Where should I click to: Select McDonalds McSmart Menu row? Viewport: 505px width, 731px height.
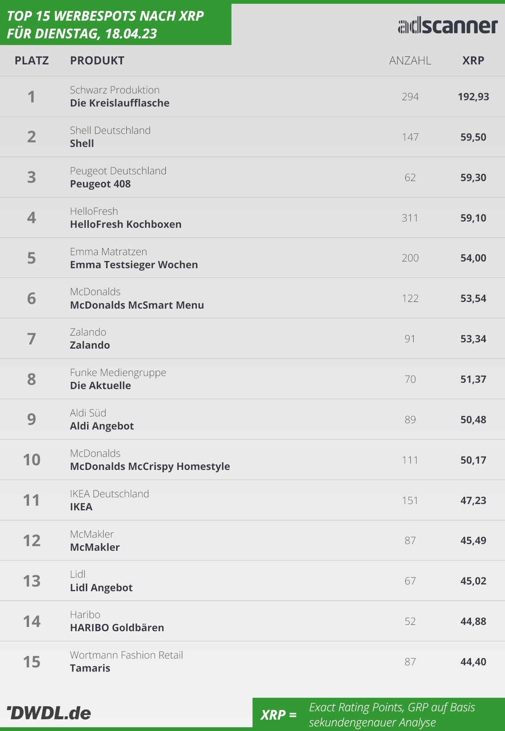137,305
